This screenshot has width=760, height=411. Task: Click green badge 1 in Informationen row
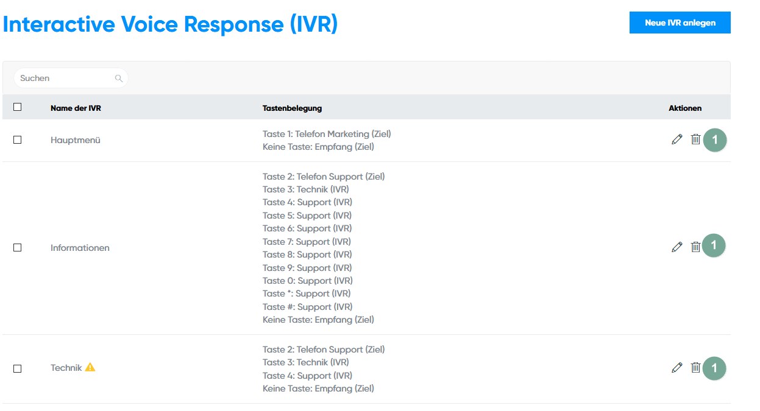714,245
